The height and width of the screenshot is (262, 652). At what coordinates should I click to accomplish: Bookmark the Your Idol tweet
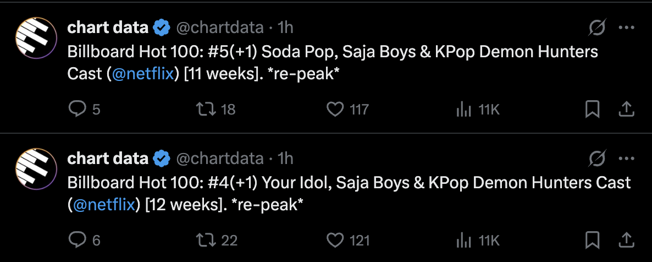(x=592, y=240)
